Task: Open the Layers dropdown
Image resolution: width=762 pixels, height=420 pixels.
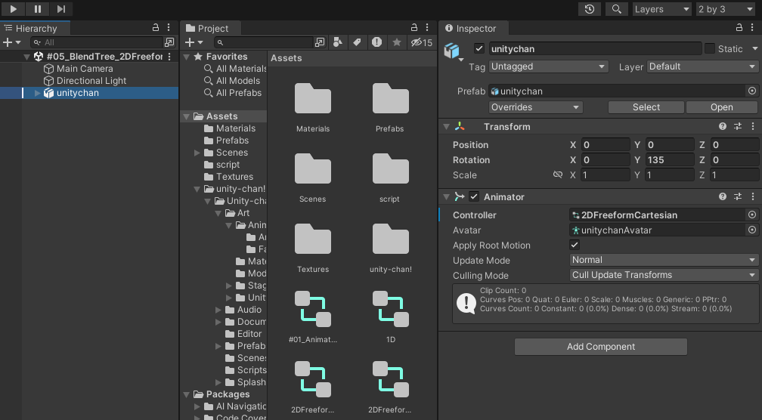Action: (662, 9)
